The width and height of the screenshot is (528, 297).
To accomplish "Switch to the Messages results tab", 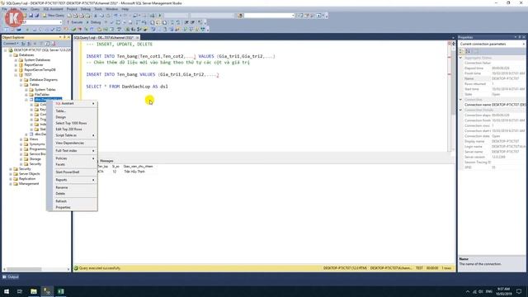I will click(x=106, y=161).
